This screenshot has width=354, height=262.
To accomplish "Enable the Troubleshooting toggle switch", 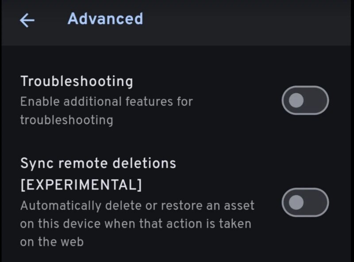I will click(x=305, y=100).
